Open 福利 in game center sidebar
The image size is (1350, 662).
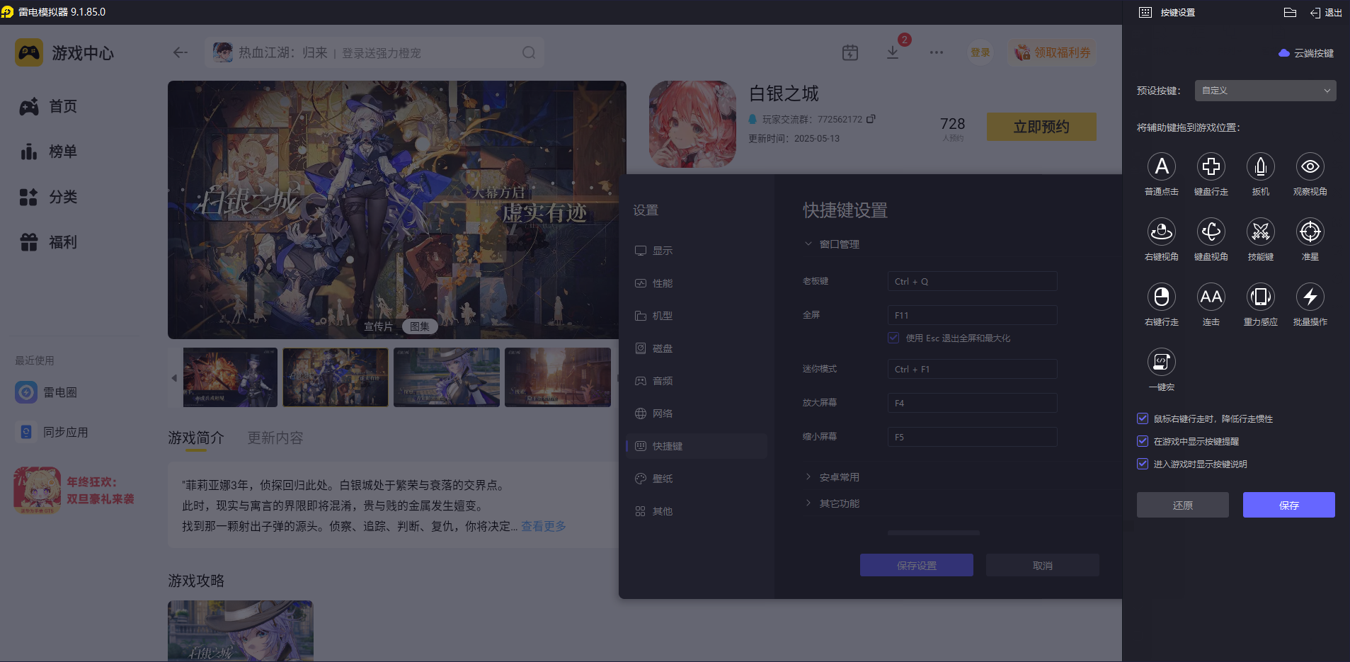click(48, 242)
